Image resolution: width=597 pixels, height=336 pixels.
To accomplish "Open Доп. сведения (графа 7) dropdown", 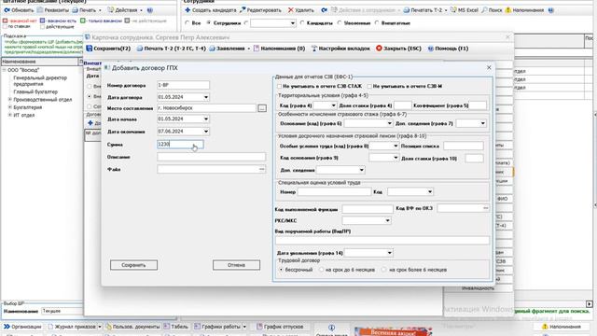I will click(482, 123).
